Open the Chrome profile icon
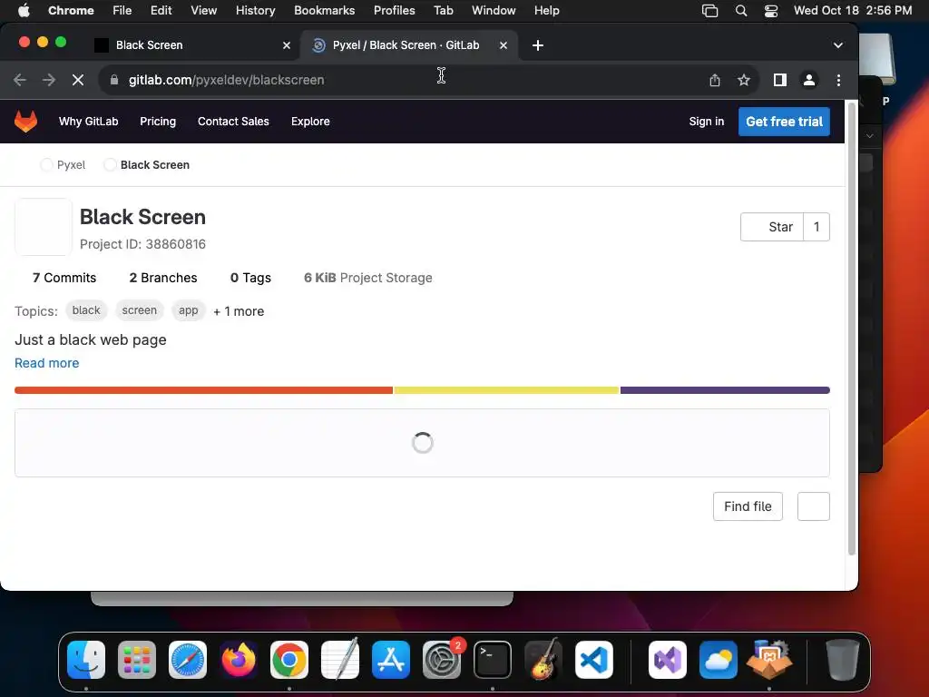 click(x=808, y=80)
